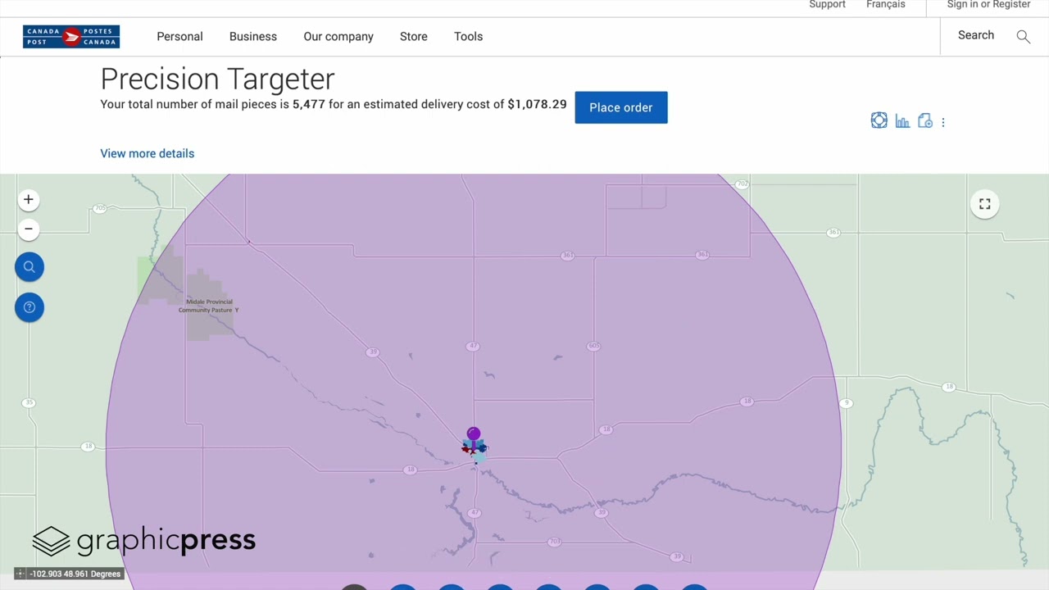Viewport: 1049px width, 590px height.
Task: Click the coordinates readout -102.903 48.961 Degrees
Action: (75, 574)
